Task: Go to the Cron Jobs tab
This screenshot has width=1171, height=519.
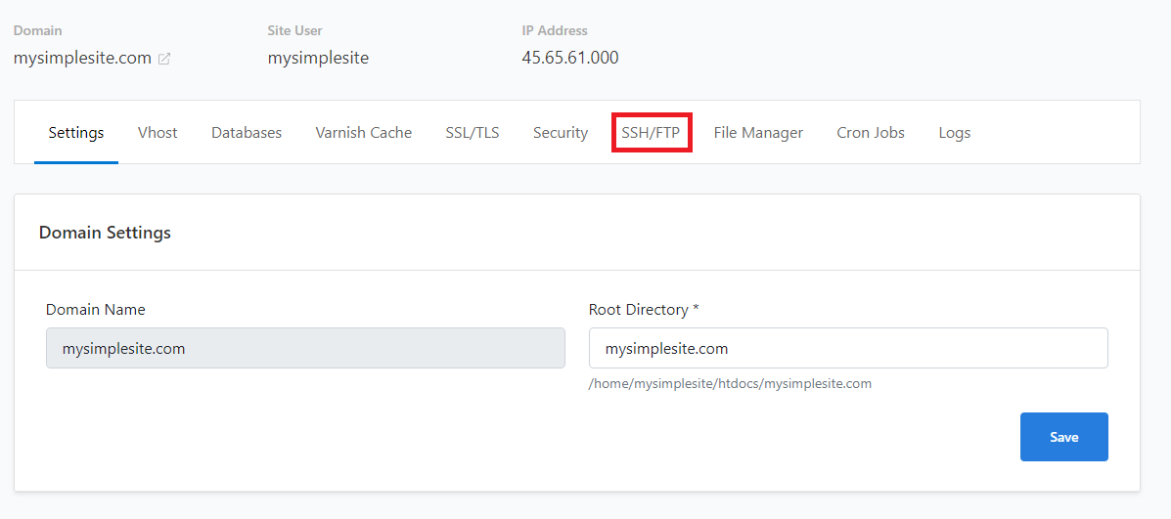Action: (871, 133)
